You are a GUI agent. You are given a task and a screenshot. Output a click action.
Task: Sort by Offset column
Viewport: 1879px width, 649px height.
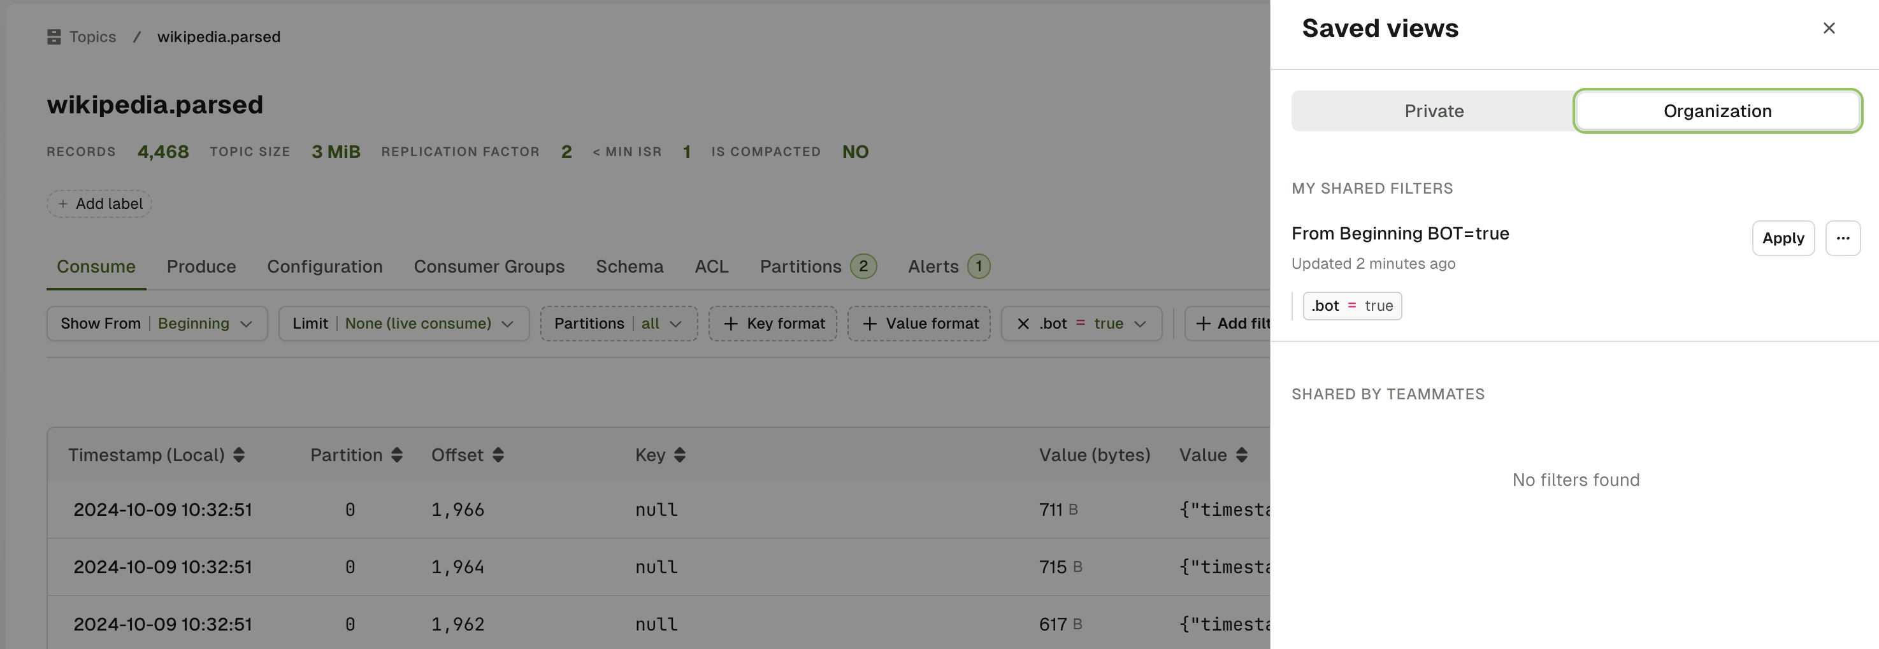[x=498, y=455]
